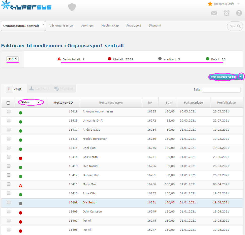This screenshot has height=235, width=245.
Task: Click the magnifier icon in top search
Action: tap(239, 26)
